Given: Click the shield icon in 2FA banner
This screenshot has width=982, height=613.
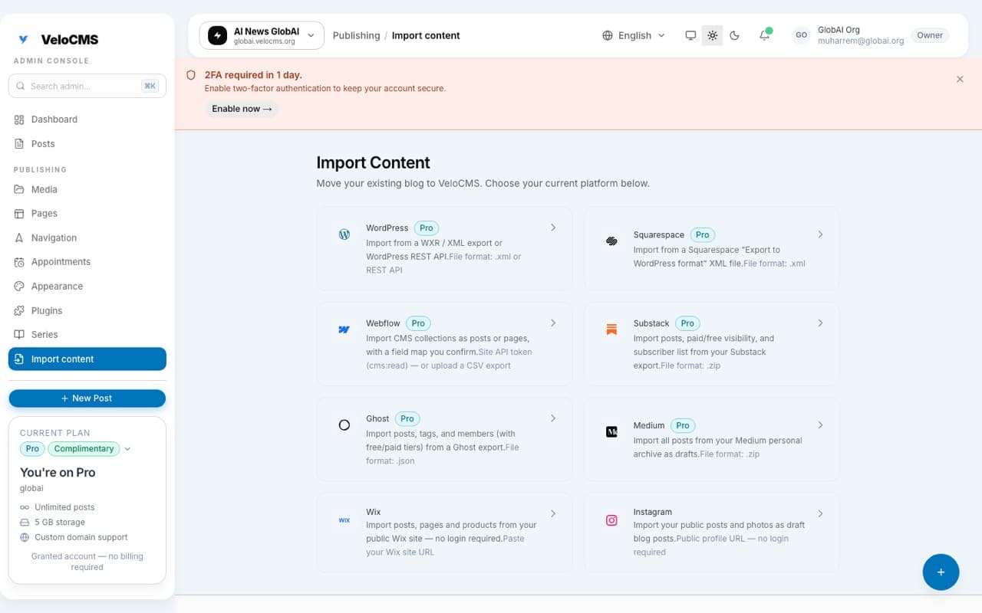Looking at the screenshot, I should coord(191,75).
